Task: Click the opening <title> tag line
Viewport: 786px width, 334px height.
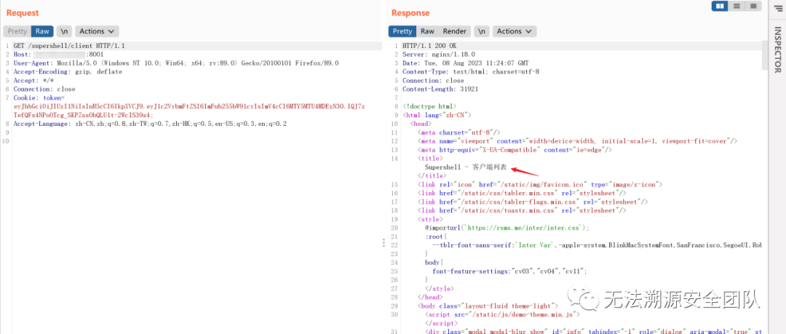Action: point(429,158)
